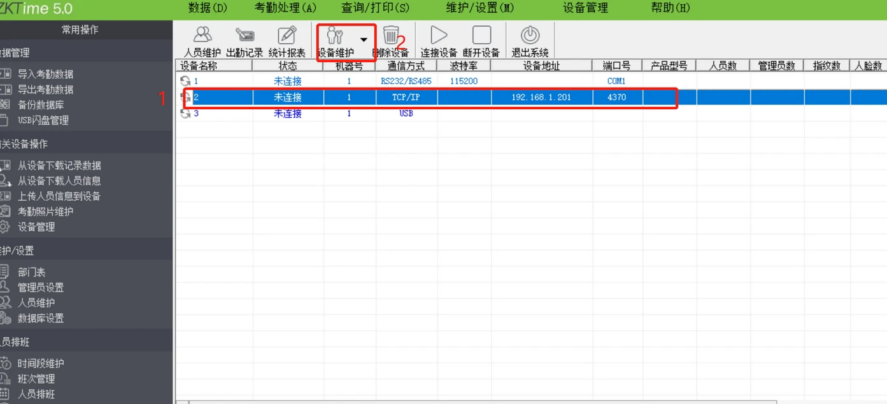Open the 维护/设置(M) menu

point(480,8)
